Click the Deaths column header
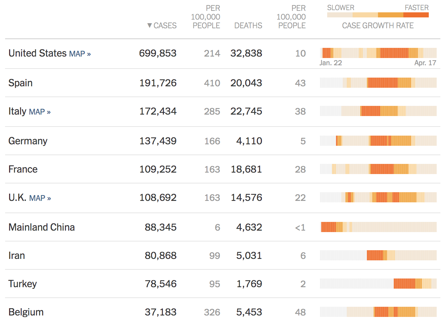The height and width of the screenshot is (322, 444). pos(248,26)
